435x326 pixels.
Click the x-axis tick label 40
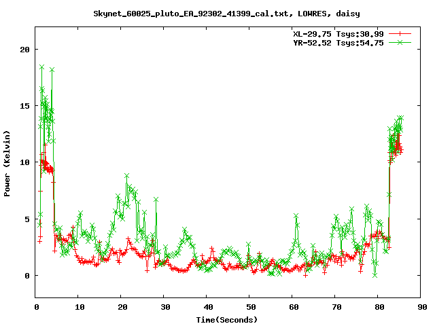209,307
